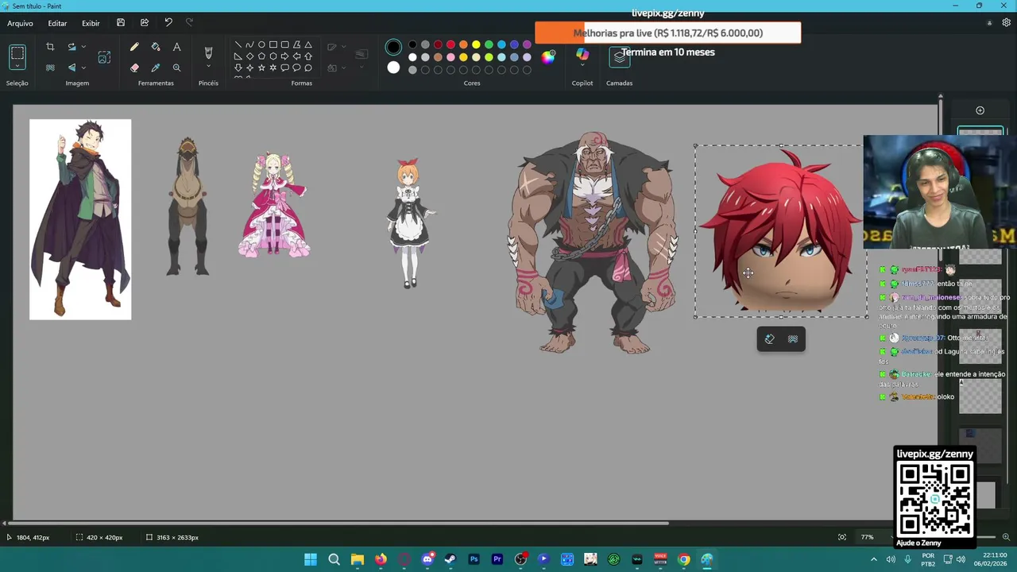Click the Flip image icon
This screenshot has width=1017, height=572.
tap(72, 68)
